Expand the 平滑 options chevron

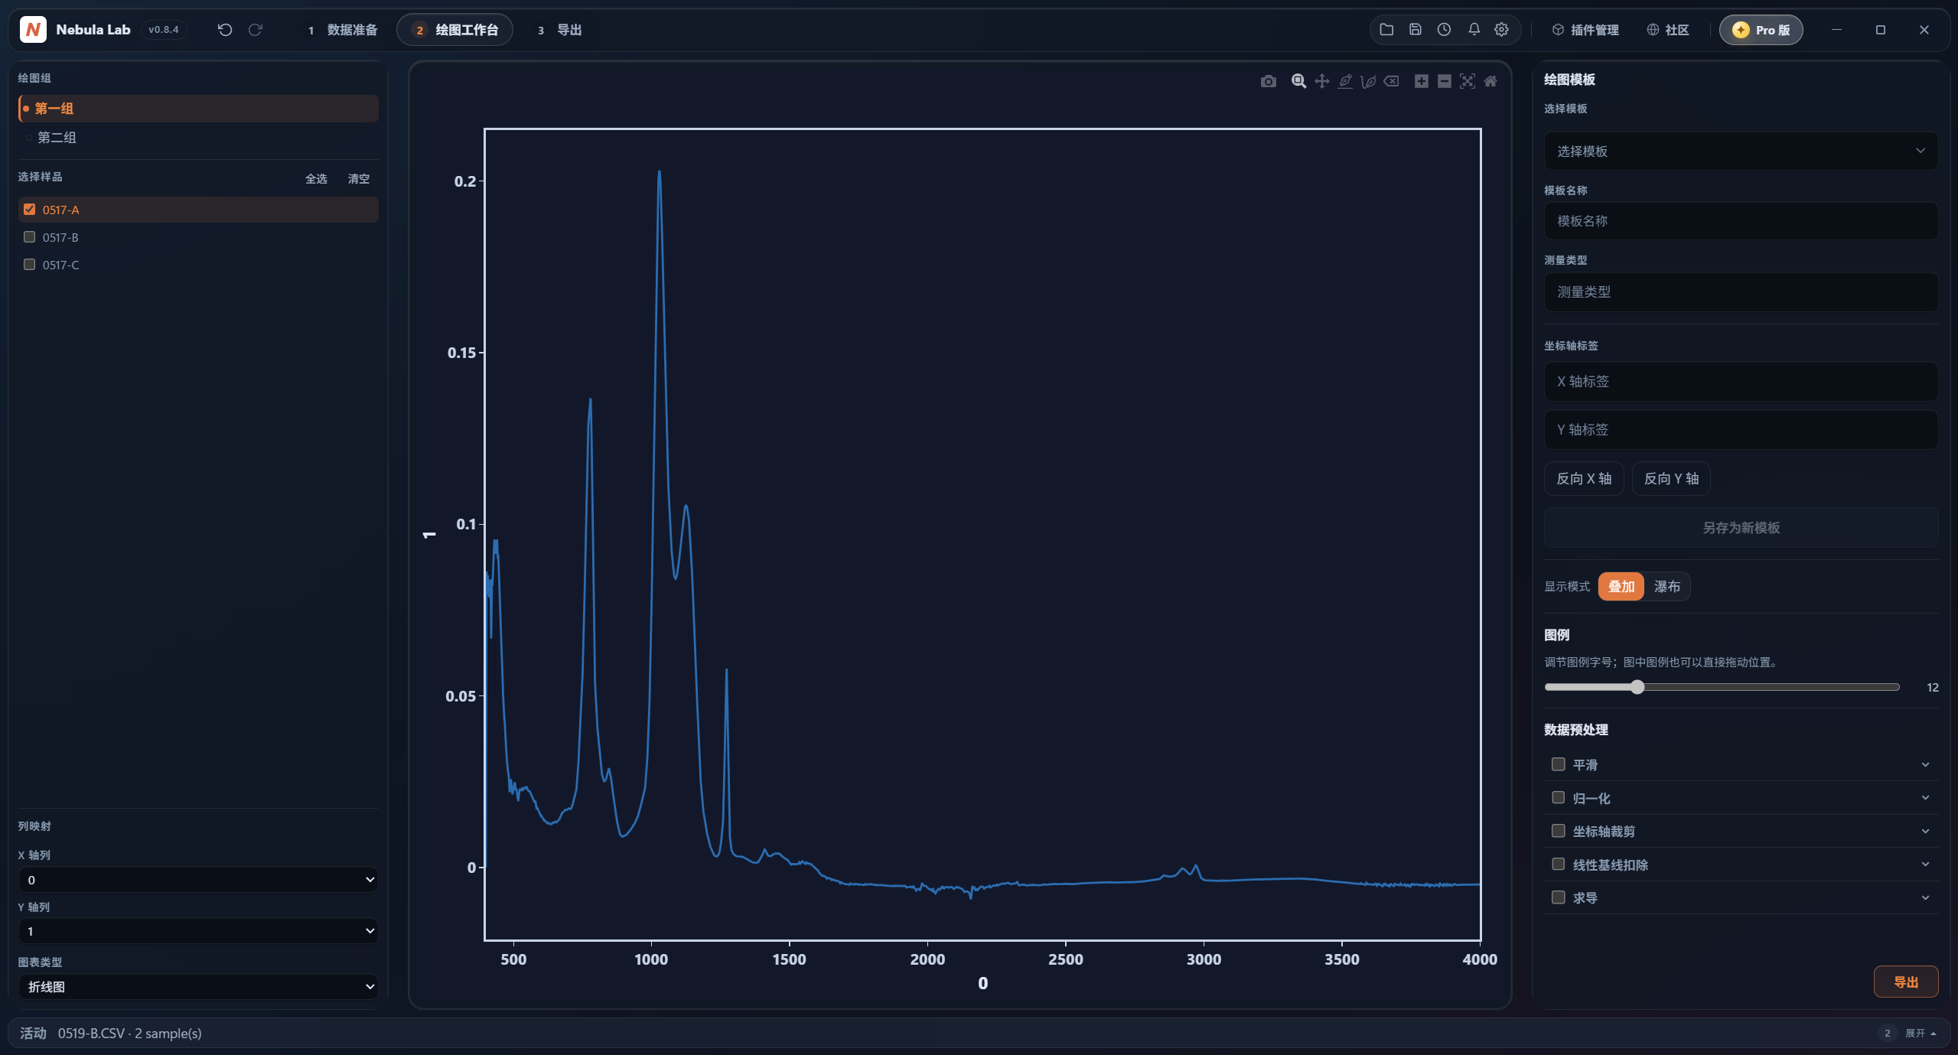[x=1925, y=764]
